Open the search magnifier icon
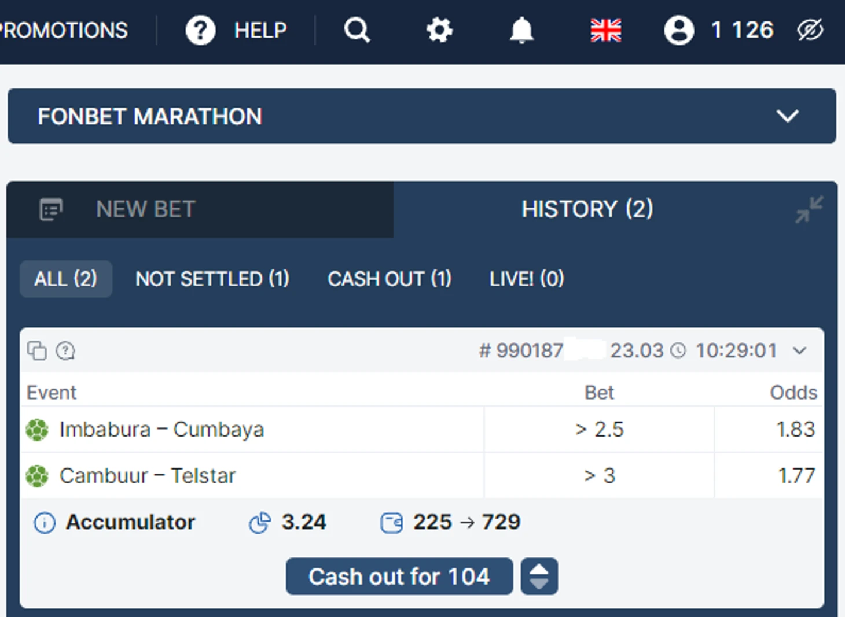 pyautogui.click(x=357, y=30)
